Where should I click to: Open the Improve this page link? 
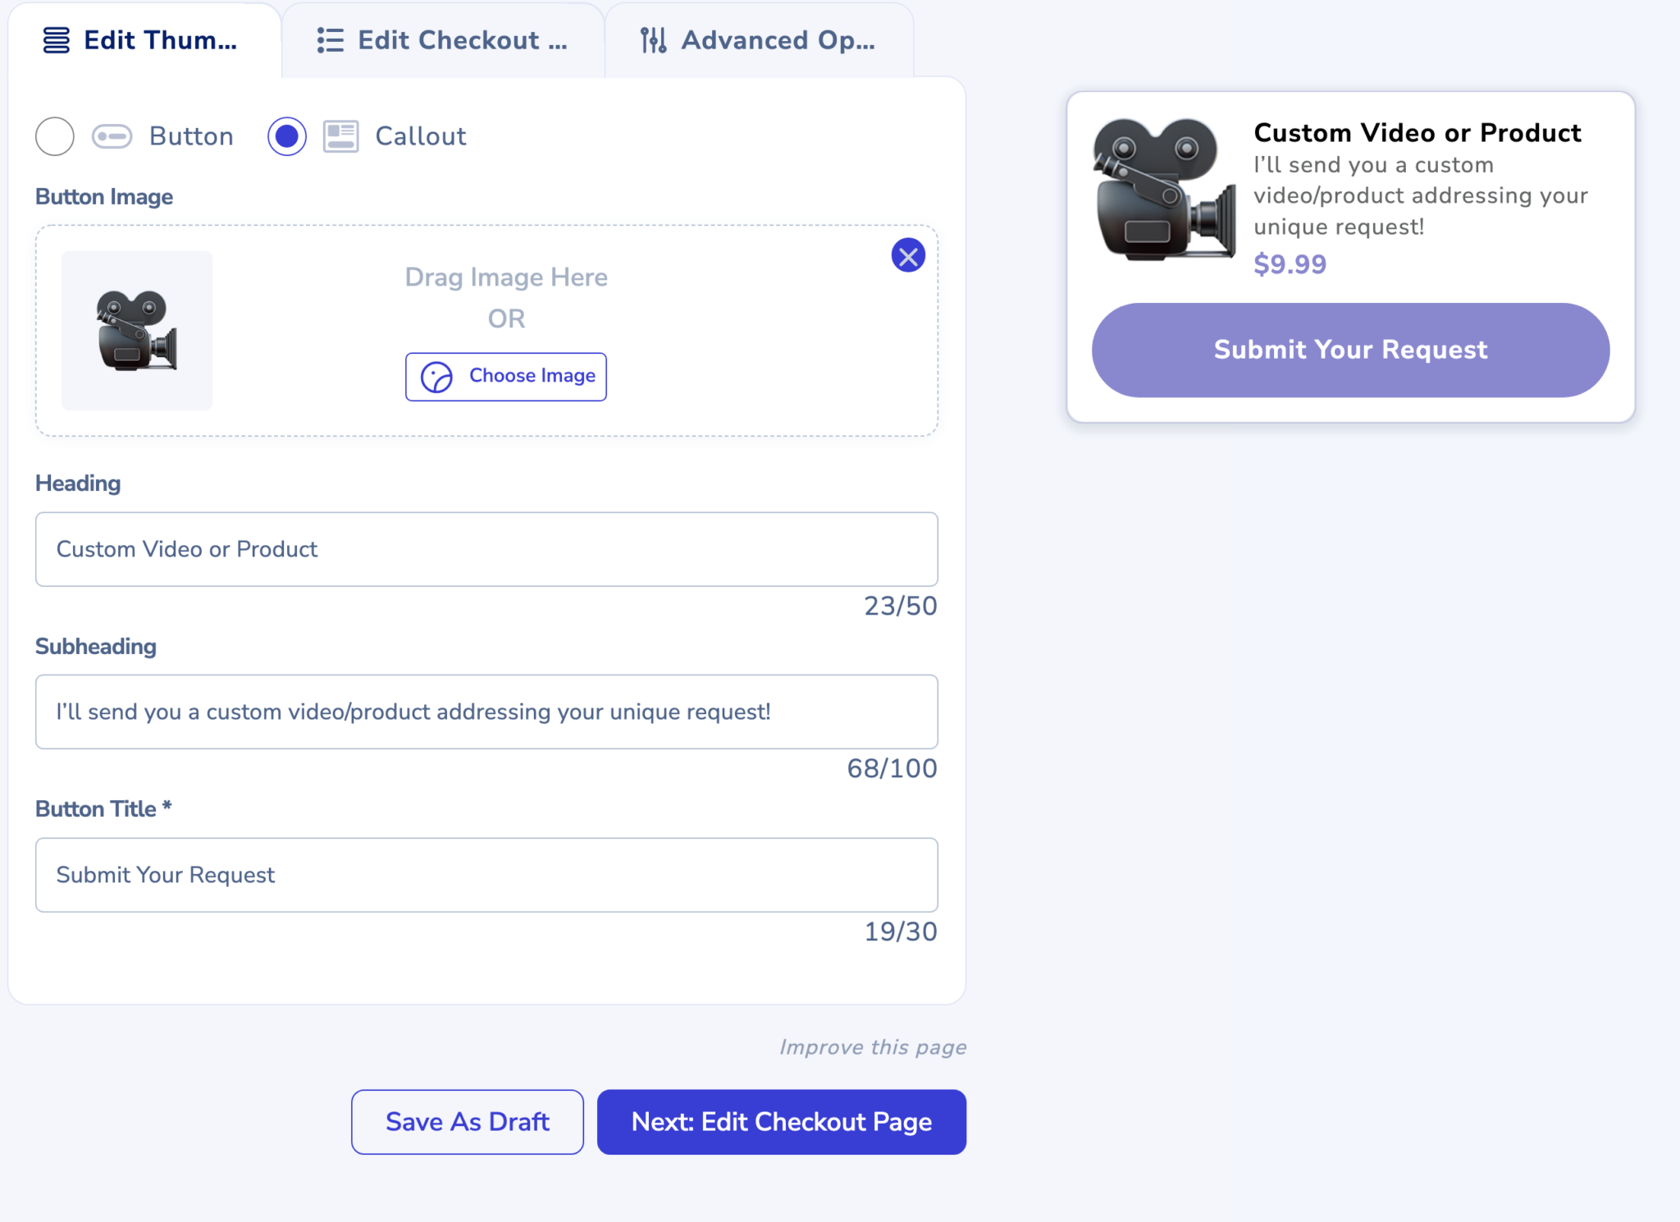(872, 1046)
